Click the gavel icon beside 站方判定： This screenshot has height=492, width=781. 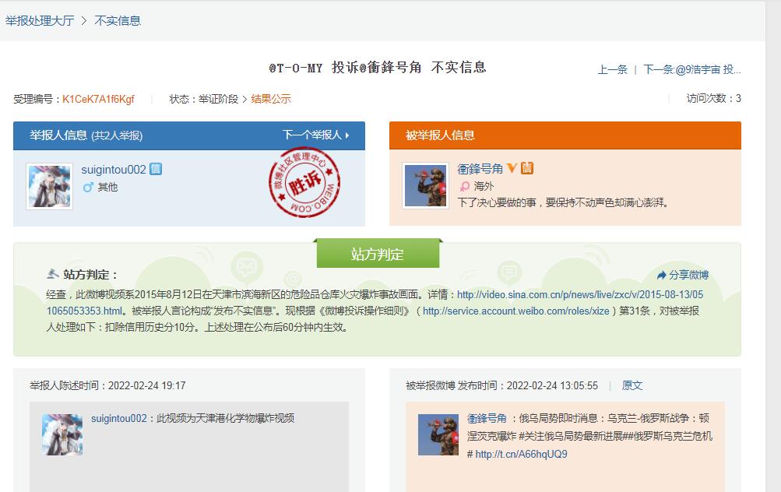(x=53, y=274)
